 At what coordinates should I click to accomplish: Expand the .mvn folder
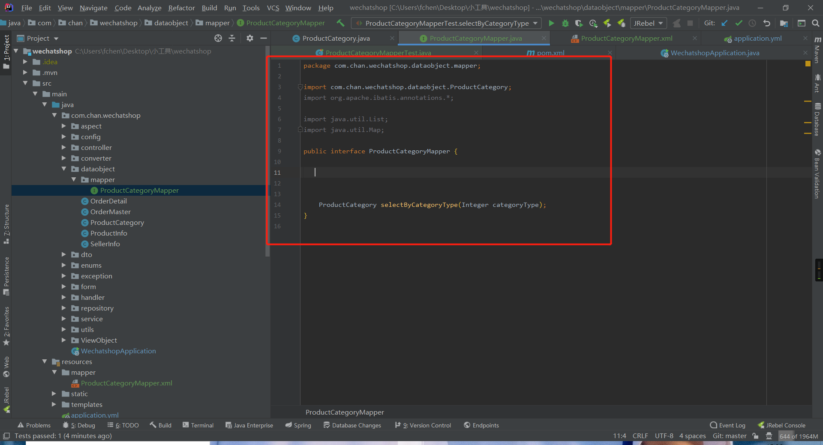click(25, 72)
